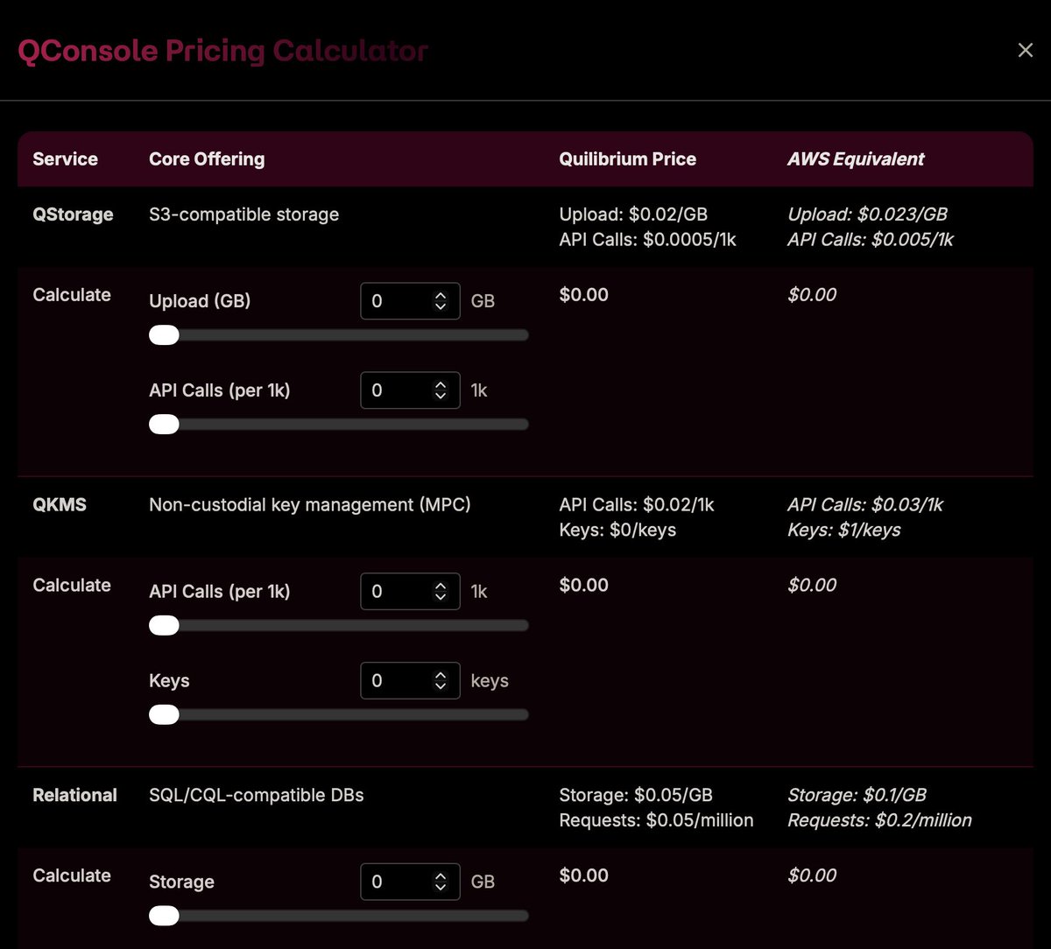Click the Calculate label under QKMS
The image size is (1051, 949).
(x=72, y=585)
